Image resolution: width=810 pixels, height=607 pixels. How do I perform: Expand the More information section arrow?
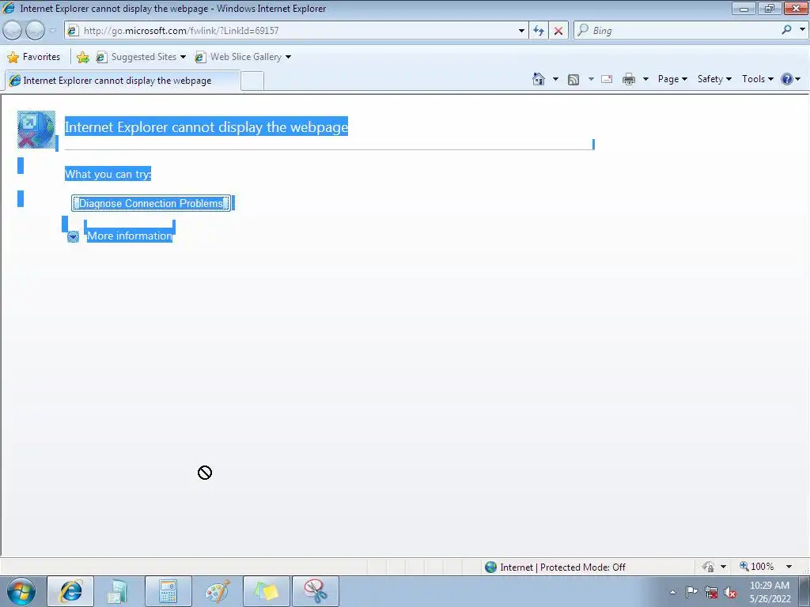coord(73,236)
